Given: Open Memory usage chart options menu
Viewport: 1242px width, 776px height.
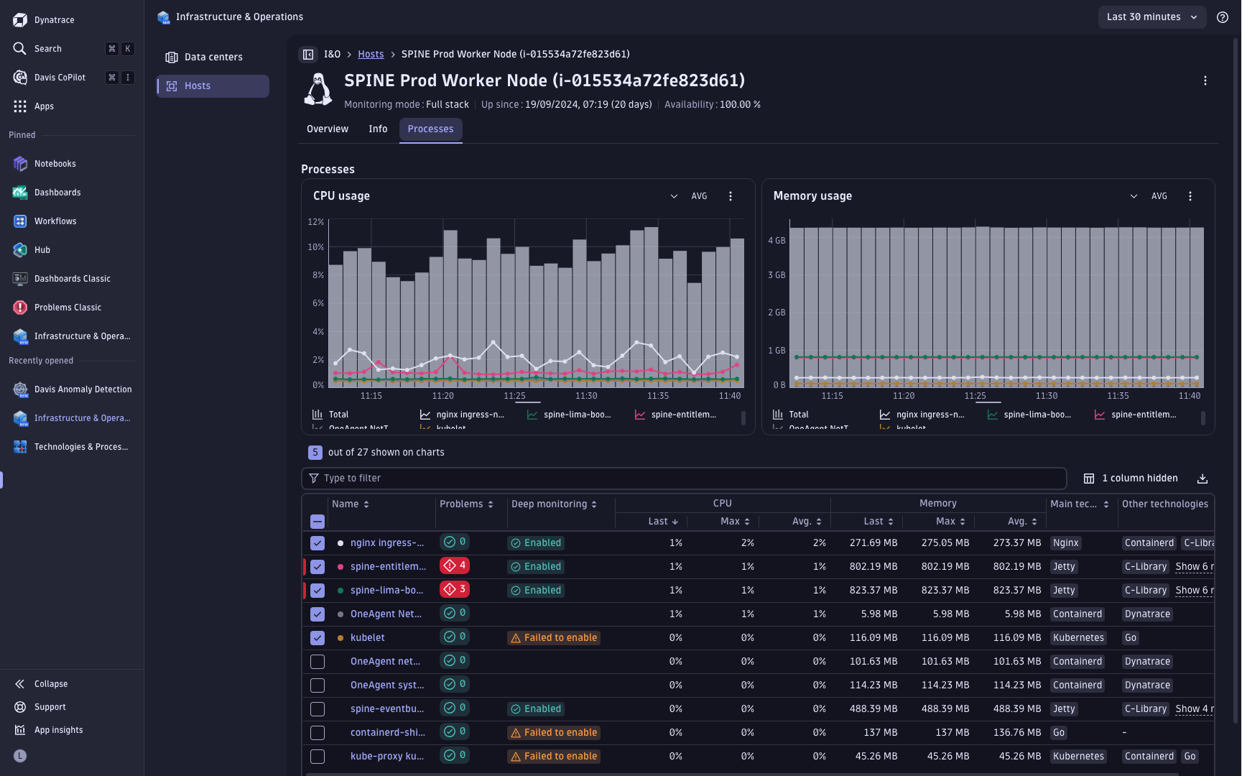Looking at the screenshot, I should (x=1190, y=196).
